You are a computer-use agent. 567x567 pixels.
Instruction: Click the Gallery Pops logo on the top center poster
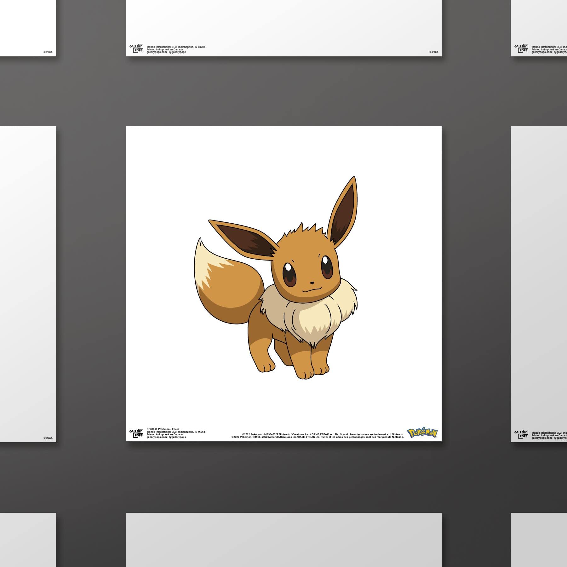[136, 48]
